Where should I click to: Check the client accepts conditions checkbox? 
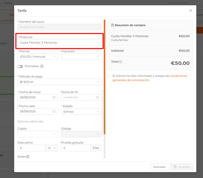pyautogui.click(x=109, y=76)
